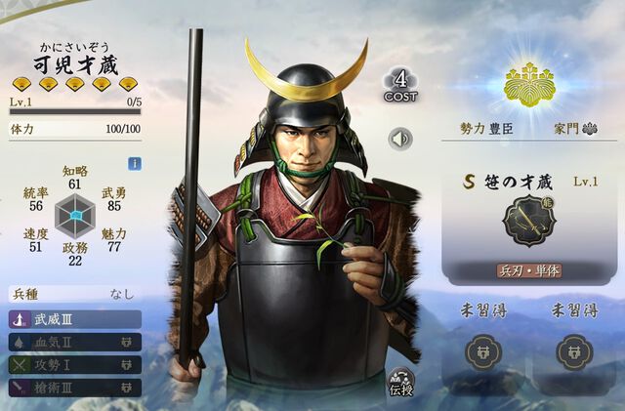Tap the cost 4 badge
625x411 pixels.
click(400, 85)
